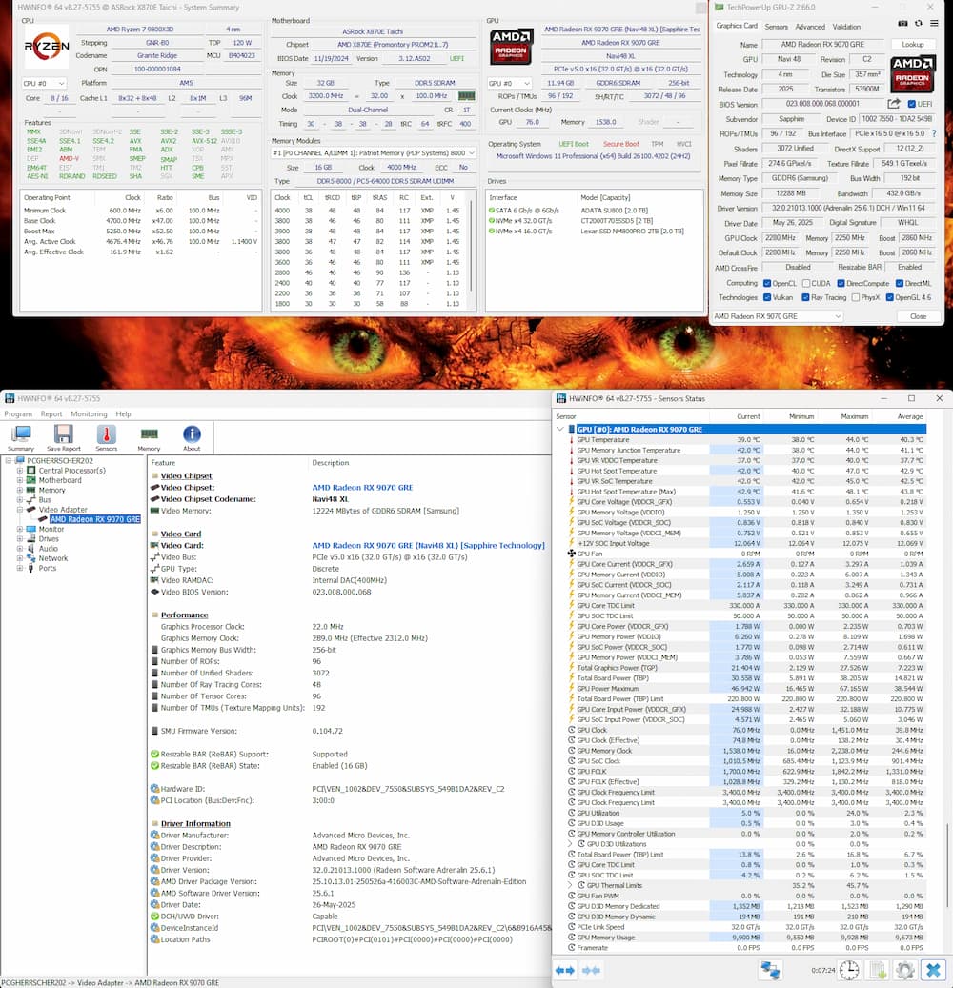This screenshot has height=988, width=953.
Task: Open the Help menu in HWiNFO
Action: pos(124,414)
